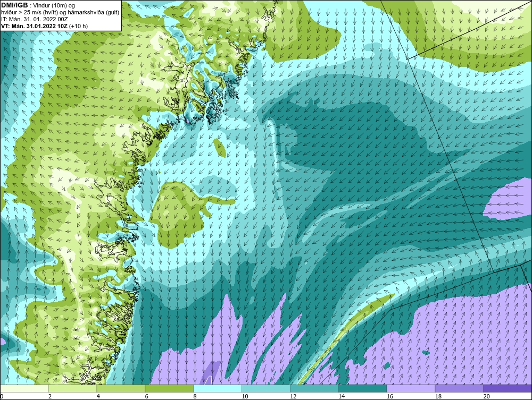Click the 8–10 m/s light cyan swatch
This screenshot has height=400, width=532.
pyautogui.click(x=218, y=388)
